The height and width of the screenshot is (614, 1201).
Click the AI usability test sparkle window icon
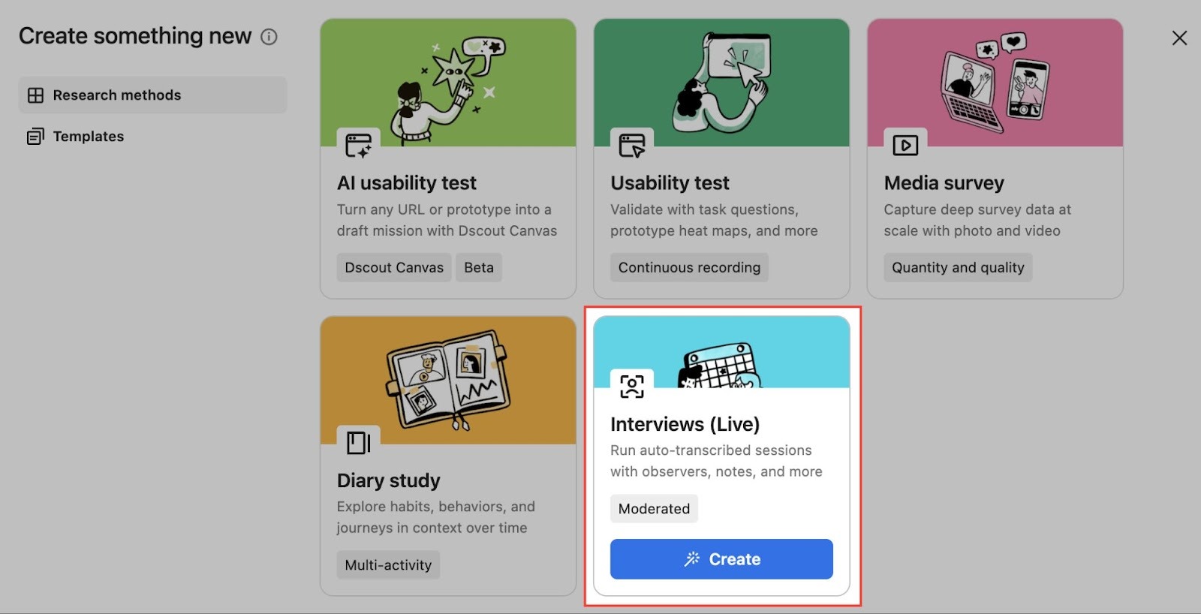point(358,145)
